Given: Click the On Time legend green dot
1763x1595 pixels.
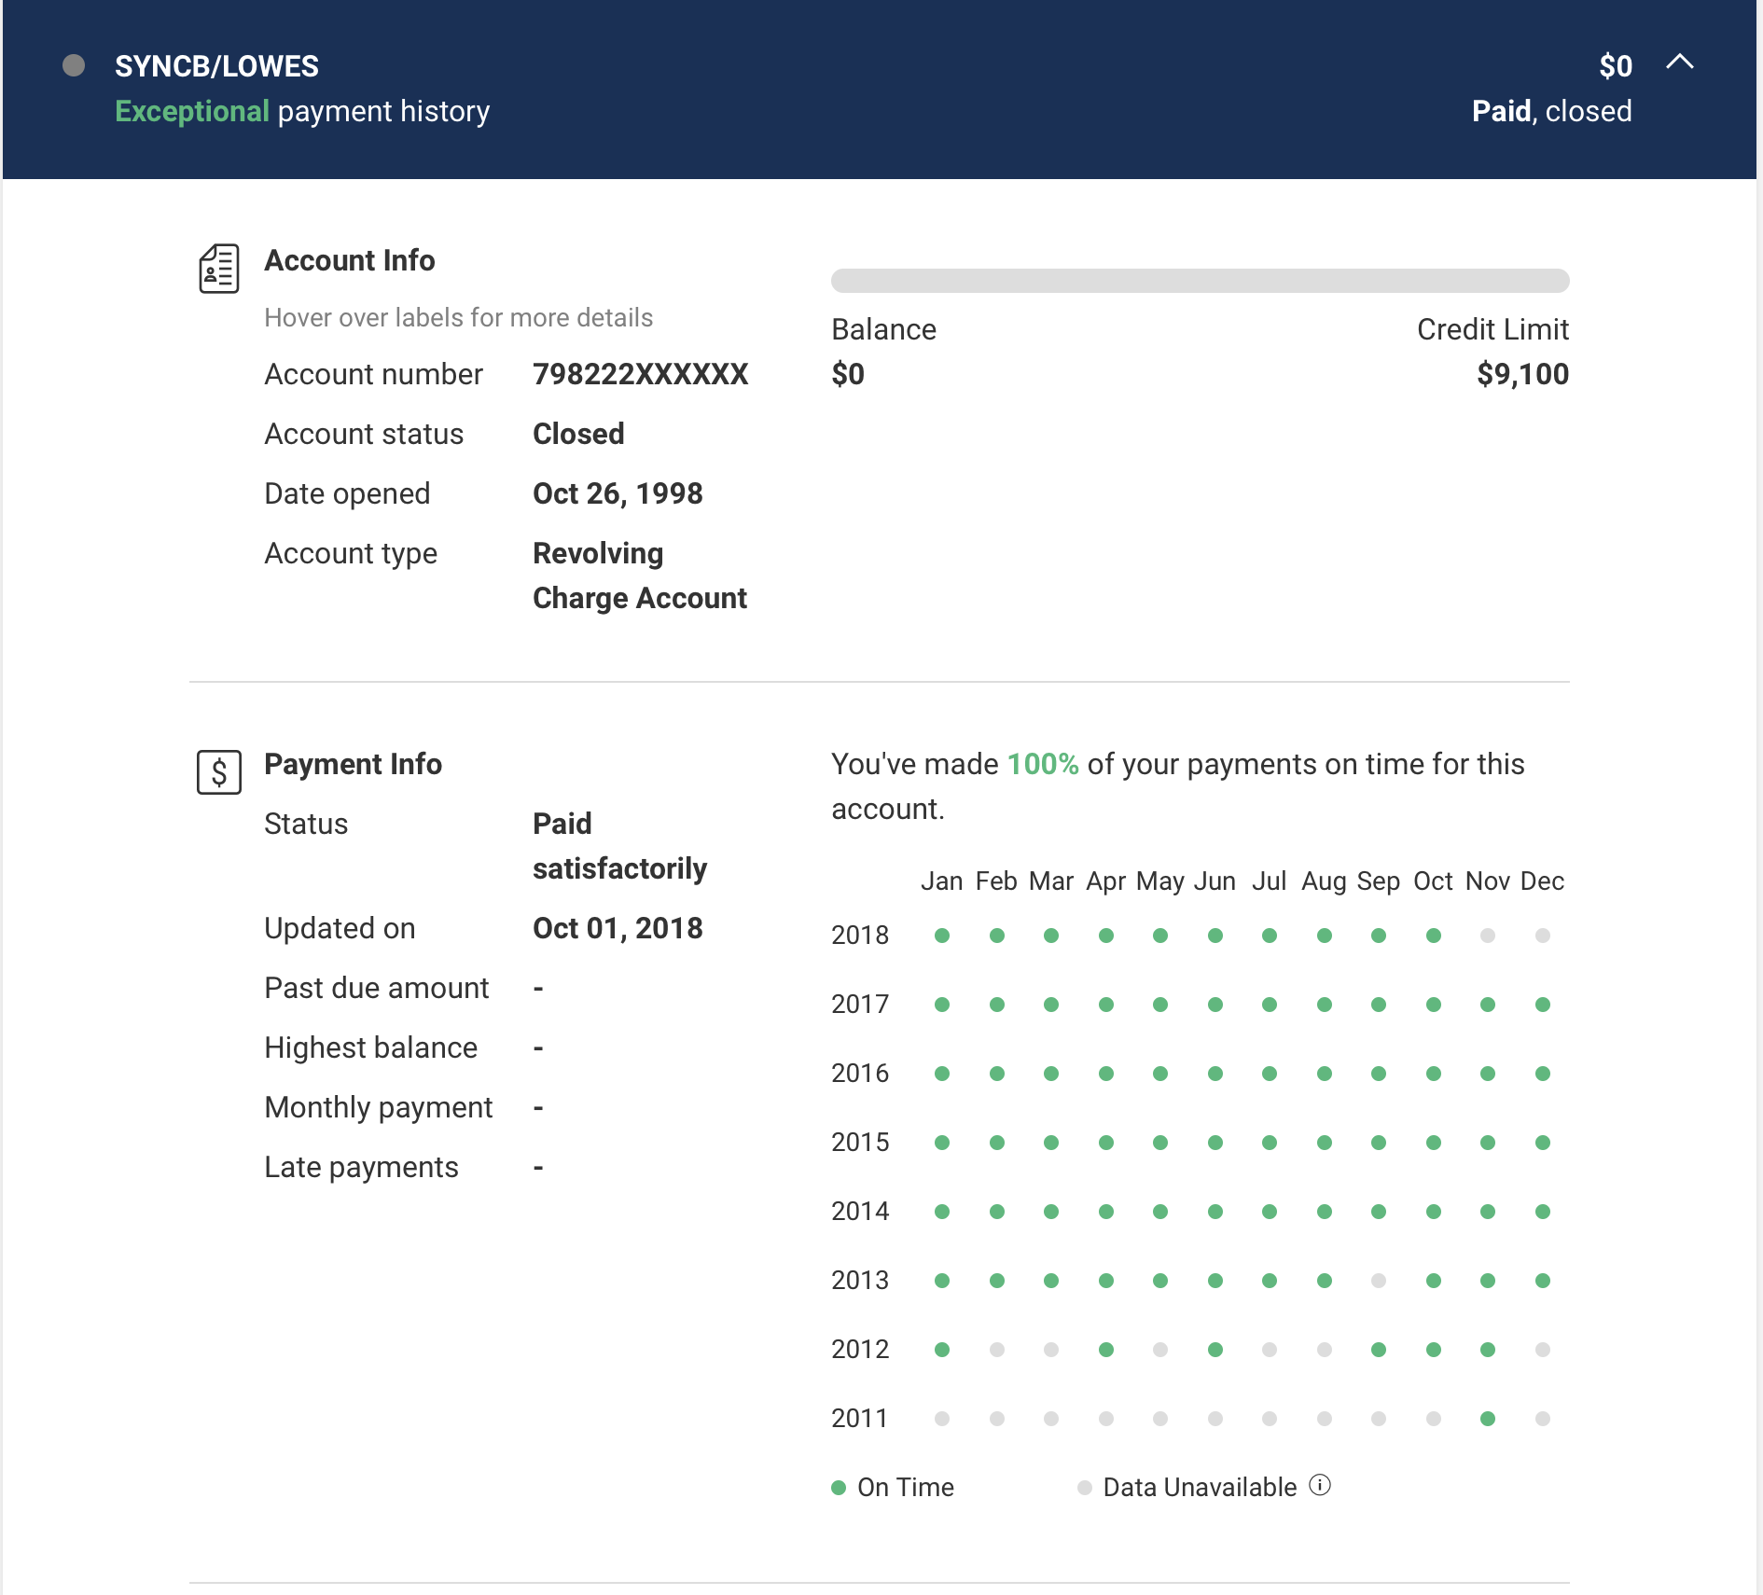Looking at the screenshot, I should pos(839,1488).
